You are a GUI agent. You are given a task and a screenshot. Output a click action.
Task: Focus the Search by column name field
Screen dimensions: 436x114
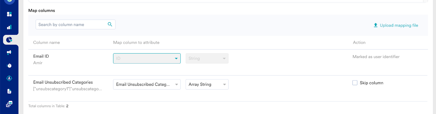pos(72,24)
